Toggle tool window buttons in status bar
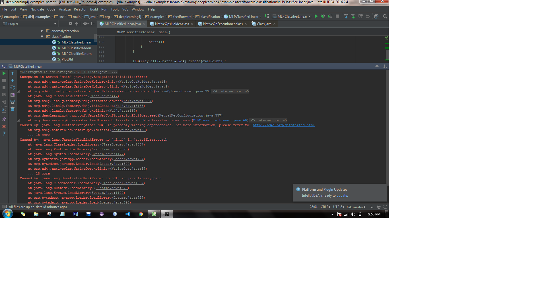Viewport: 548px width, 295px height. pyautogui.click(x=5, y=207)
